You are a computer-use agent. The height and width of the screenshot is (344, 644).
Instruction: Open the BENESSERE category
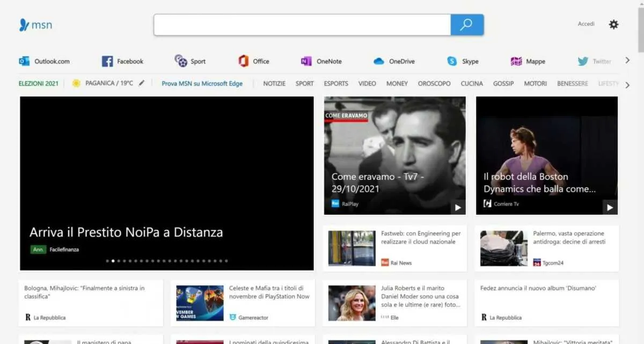(x=573, y=84)
